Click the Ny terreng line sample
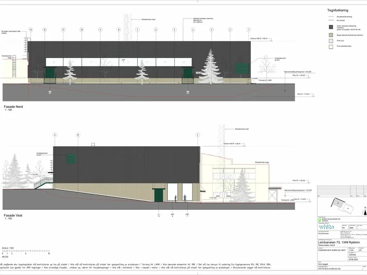The width and height of the screenshot is (367, 275). [x=331, y=20]
